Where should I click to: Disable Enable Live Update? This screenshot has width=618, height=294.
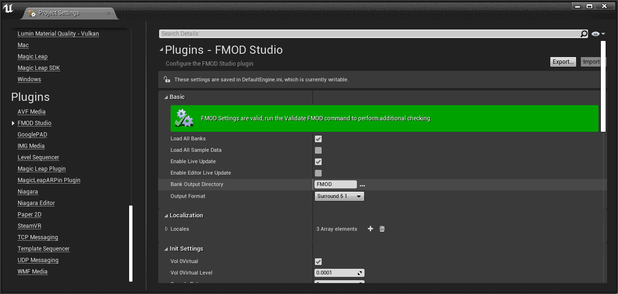[x=318, y=161]
